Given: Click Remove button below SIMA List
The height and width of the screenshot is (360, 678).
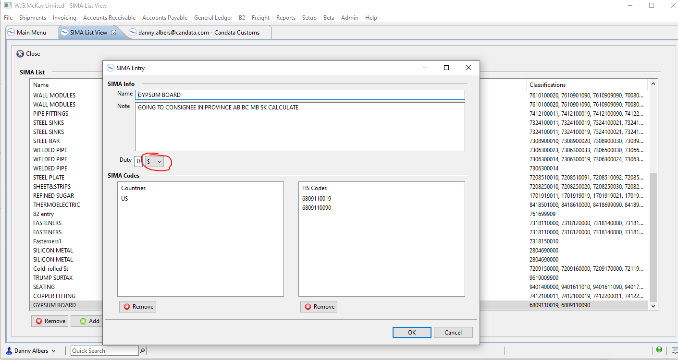Looking at the screenshot, I should [x=50, y=321].
